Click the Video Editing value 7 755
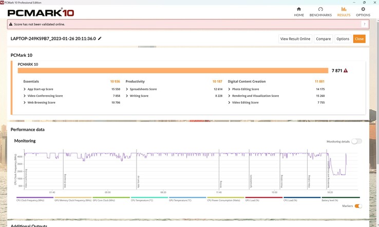Screen dimensions: 379x227 (321, 102)
